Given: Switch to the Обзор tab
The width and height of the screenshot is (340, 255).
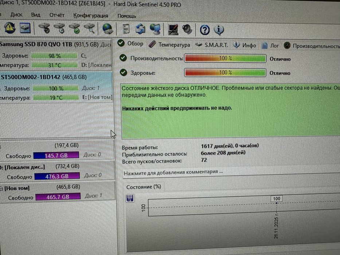Looking at the screenshot, I should click(130, 44).
